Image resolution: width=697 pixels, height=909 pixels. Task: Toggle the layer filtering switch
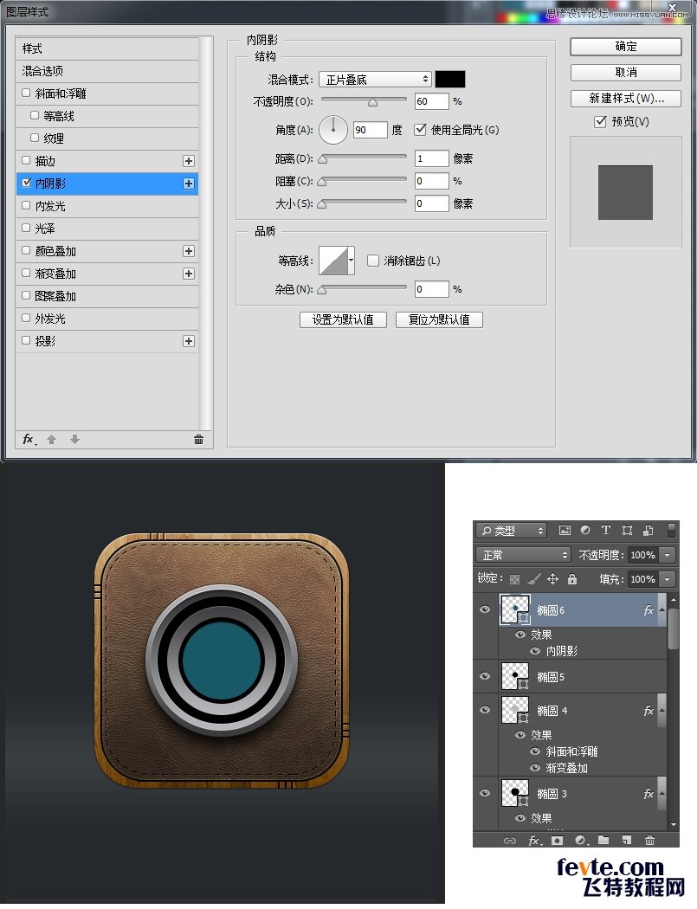click(x=672, y=531)
